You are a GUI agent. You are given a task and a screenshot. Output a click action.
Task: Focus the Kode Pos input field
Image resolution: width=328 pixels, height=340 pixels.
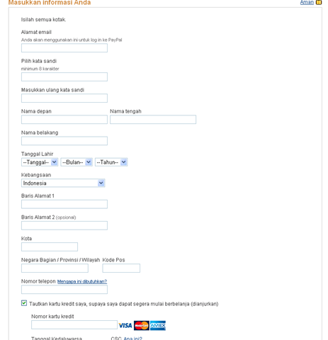[121, 268]
